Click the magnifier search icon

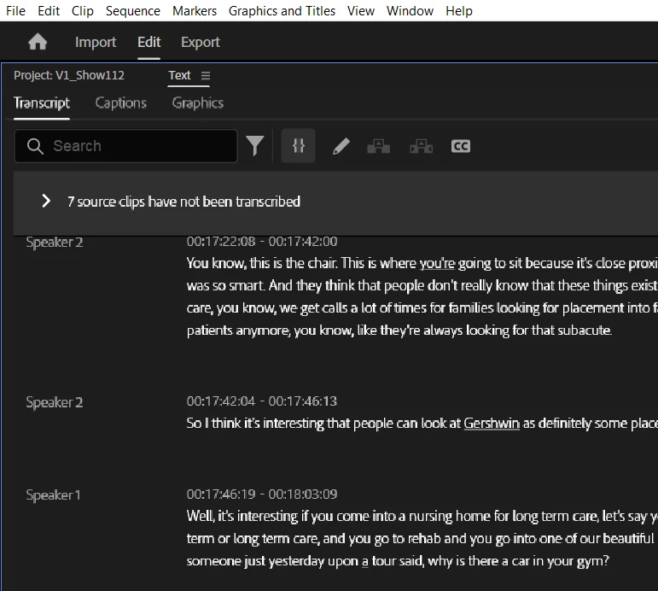click(35, 146)
